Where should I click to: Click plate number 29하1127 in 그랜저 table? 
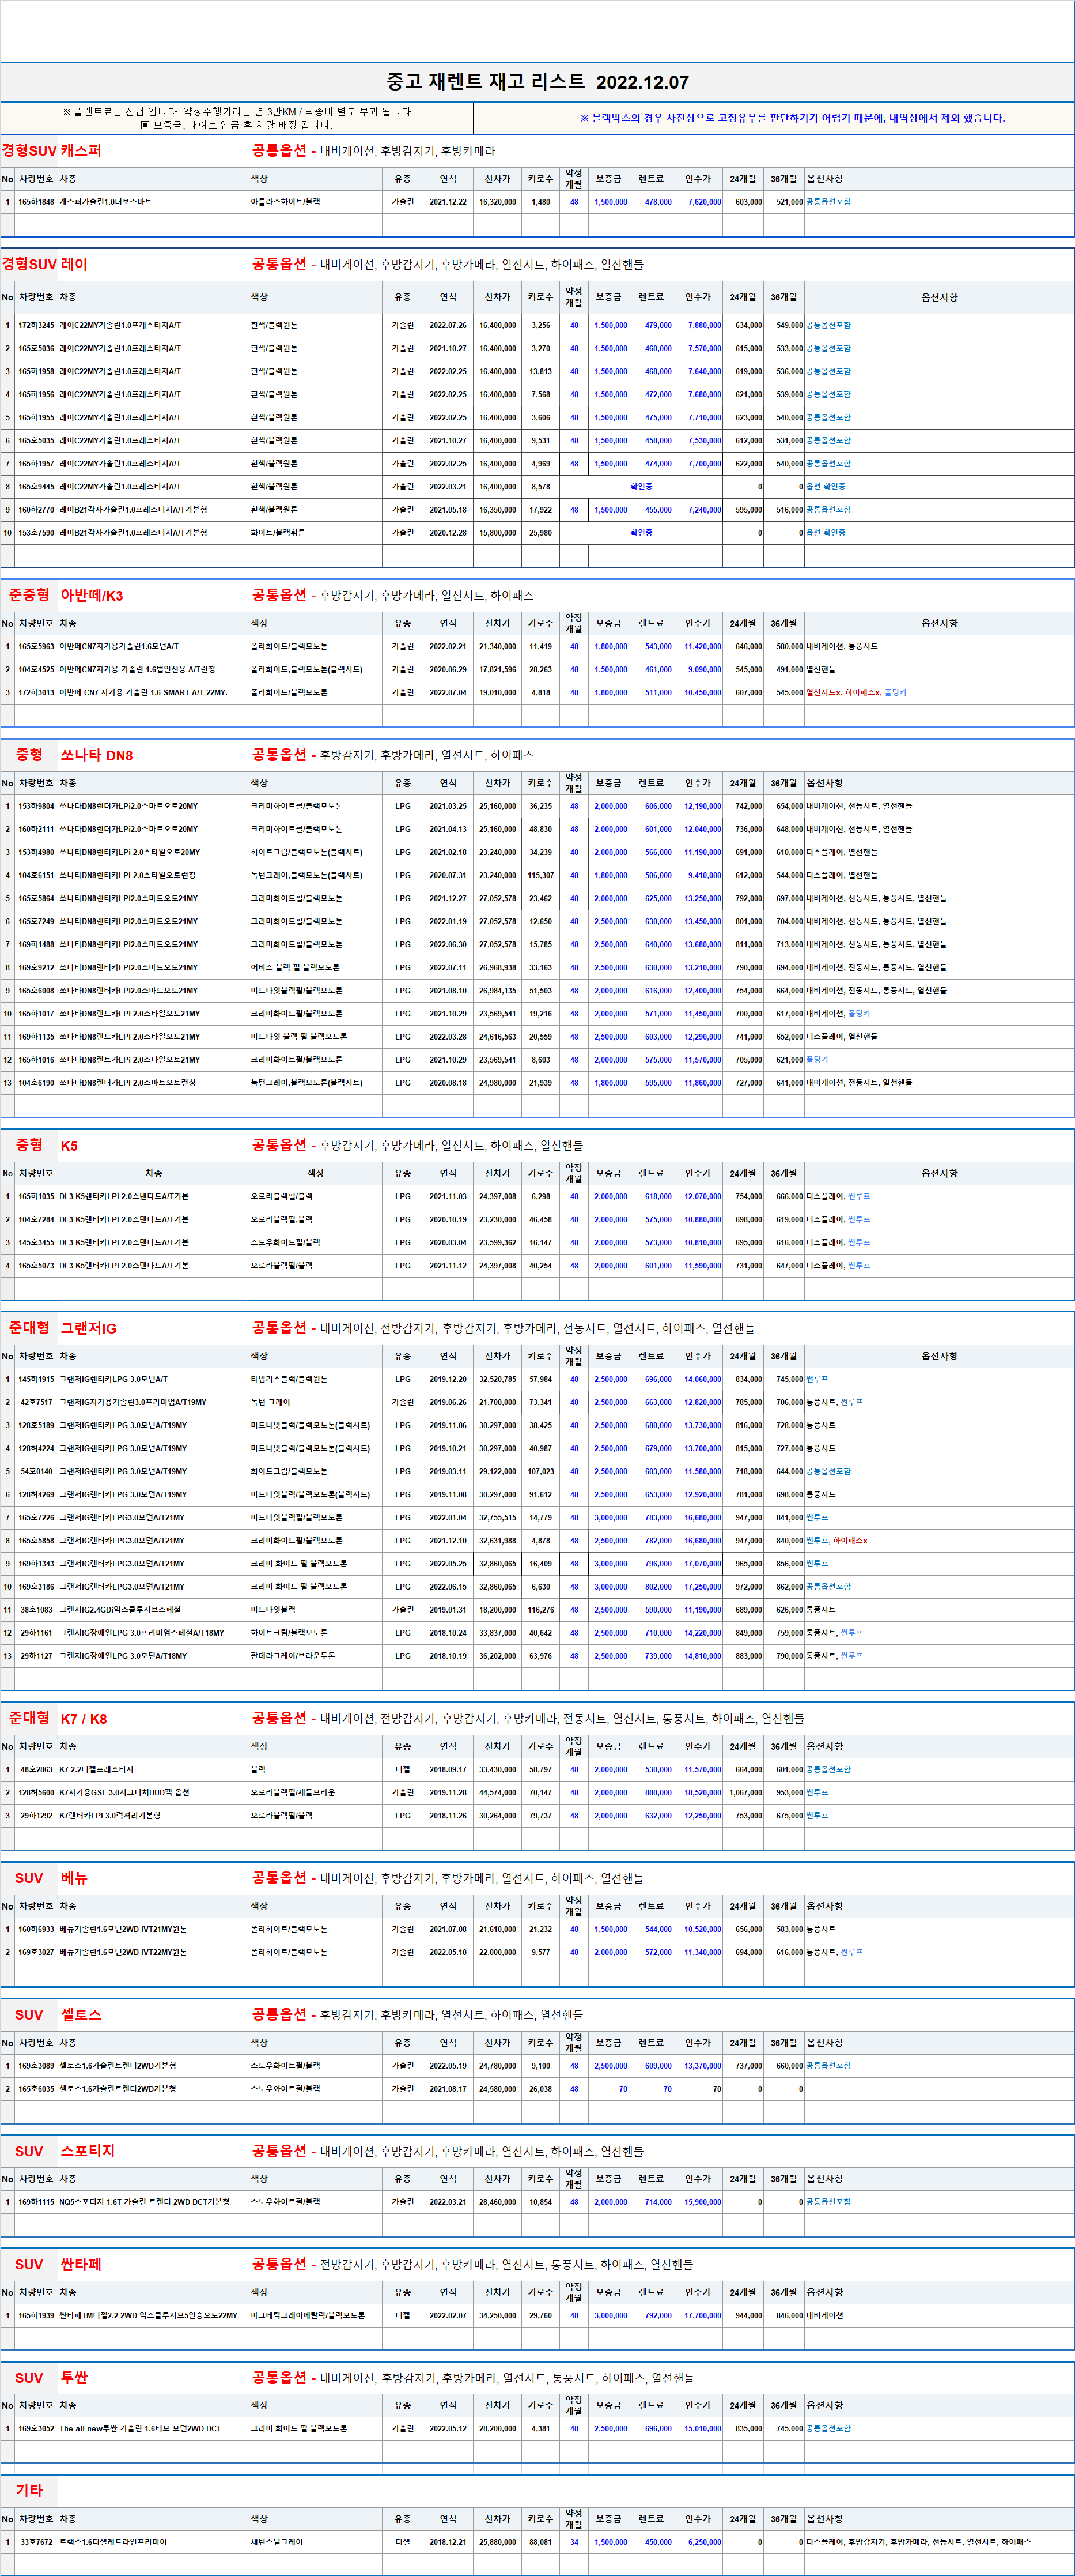point(36,1656)
